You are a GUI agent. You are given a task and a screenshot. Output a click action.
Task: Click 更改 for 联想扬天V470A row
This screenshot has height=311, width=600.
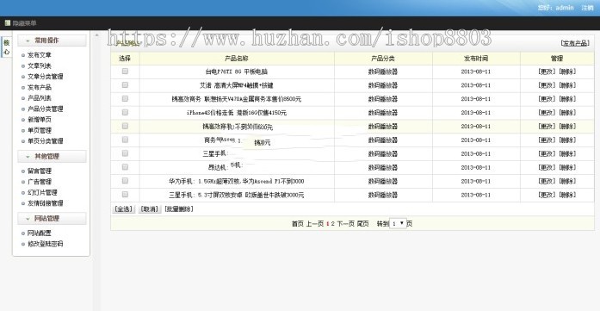point(547,99)
